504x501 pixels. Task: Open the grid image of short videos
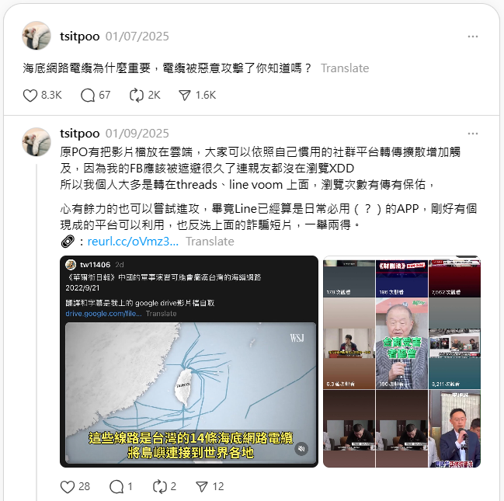401,362
